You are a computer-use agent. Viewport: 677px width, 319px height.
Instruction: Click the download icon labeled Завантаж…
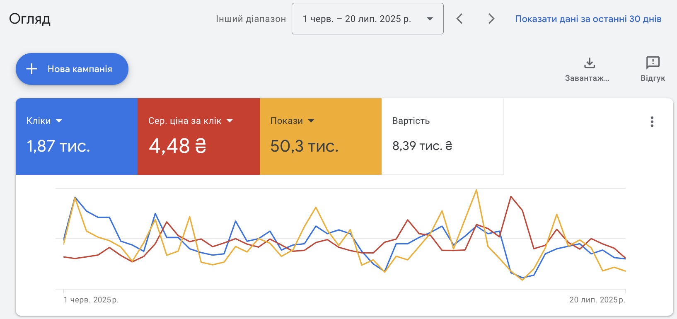tap(589, 63)
